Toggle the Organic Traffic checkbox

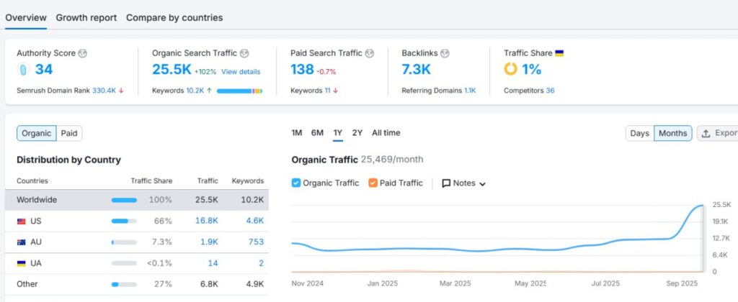(296, 183)
